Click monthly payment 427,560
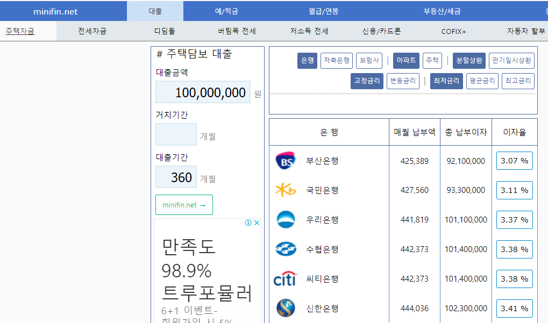Screen dimensions: 548x323 tap(415, 190)
